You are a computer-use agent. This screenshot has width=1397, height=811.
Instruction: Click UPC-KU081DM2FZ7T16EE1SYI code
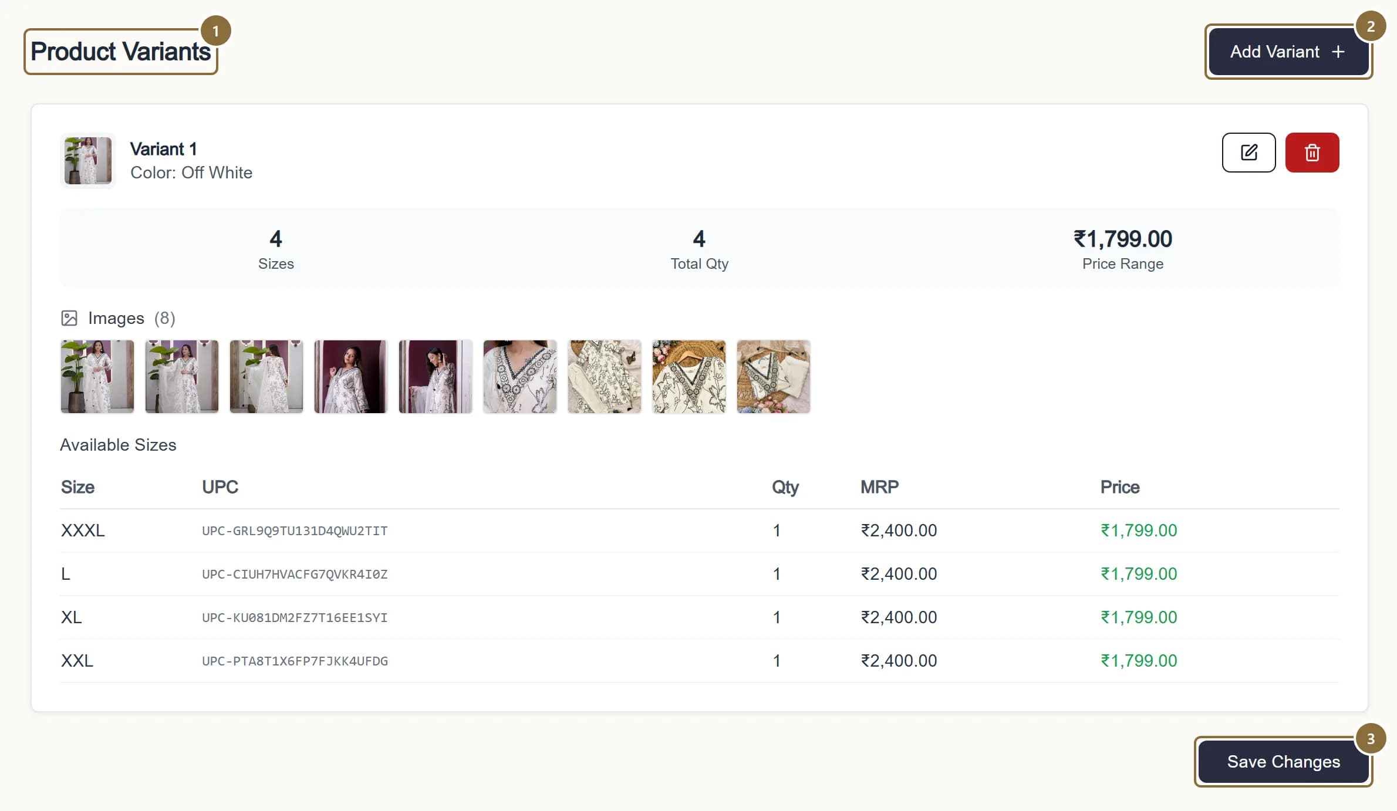click(295, 618)
